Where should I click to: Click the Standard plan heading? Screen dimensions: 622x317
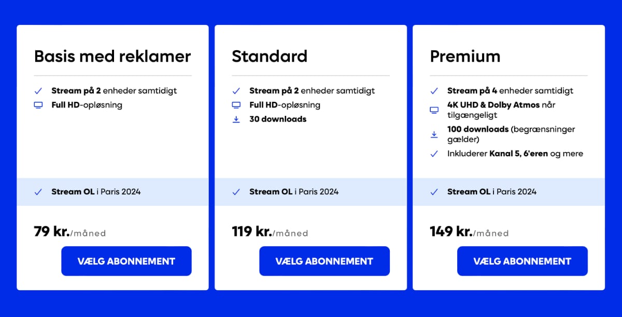pyautogui.click(x=270, y=56)
